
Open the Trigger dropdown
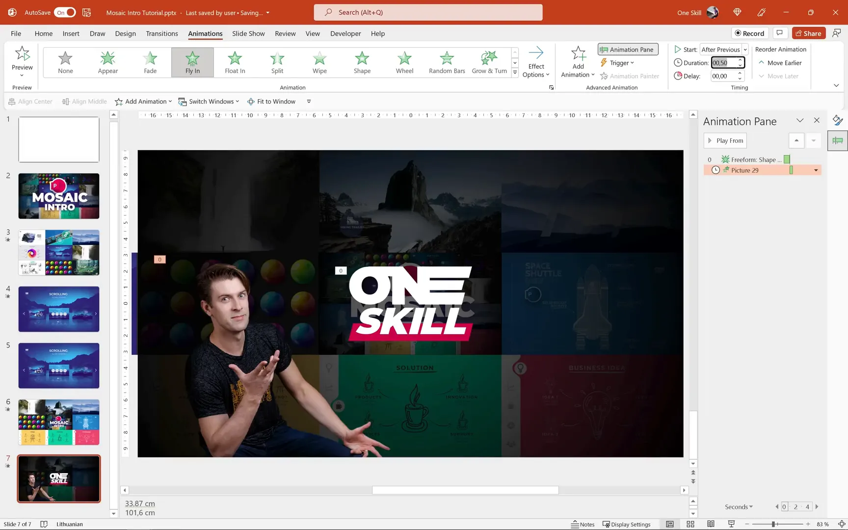click(617, 63)
